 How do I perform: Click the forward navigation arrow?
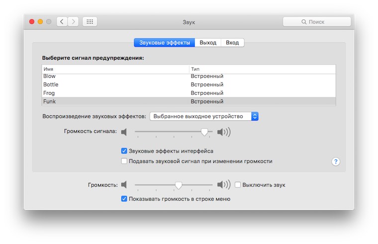coord(74,22)
